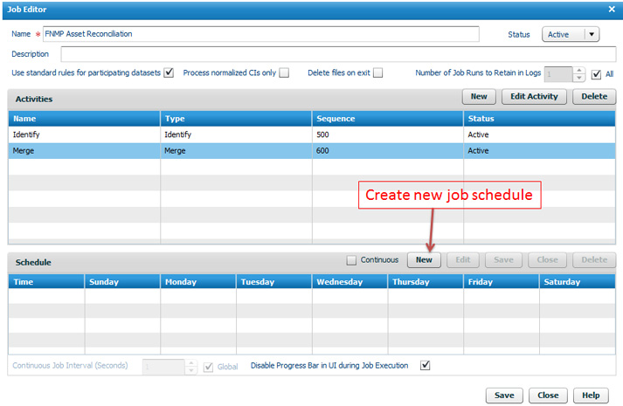Image resolution: width=623 pixels, height=406 pixels.
Task: Select the Identify activity row
Action: [x=84, y=135]
